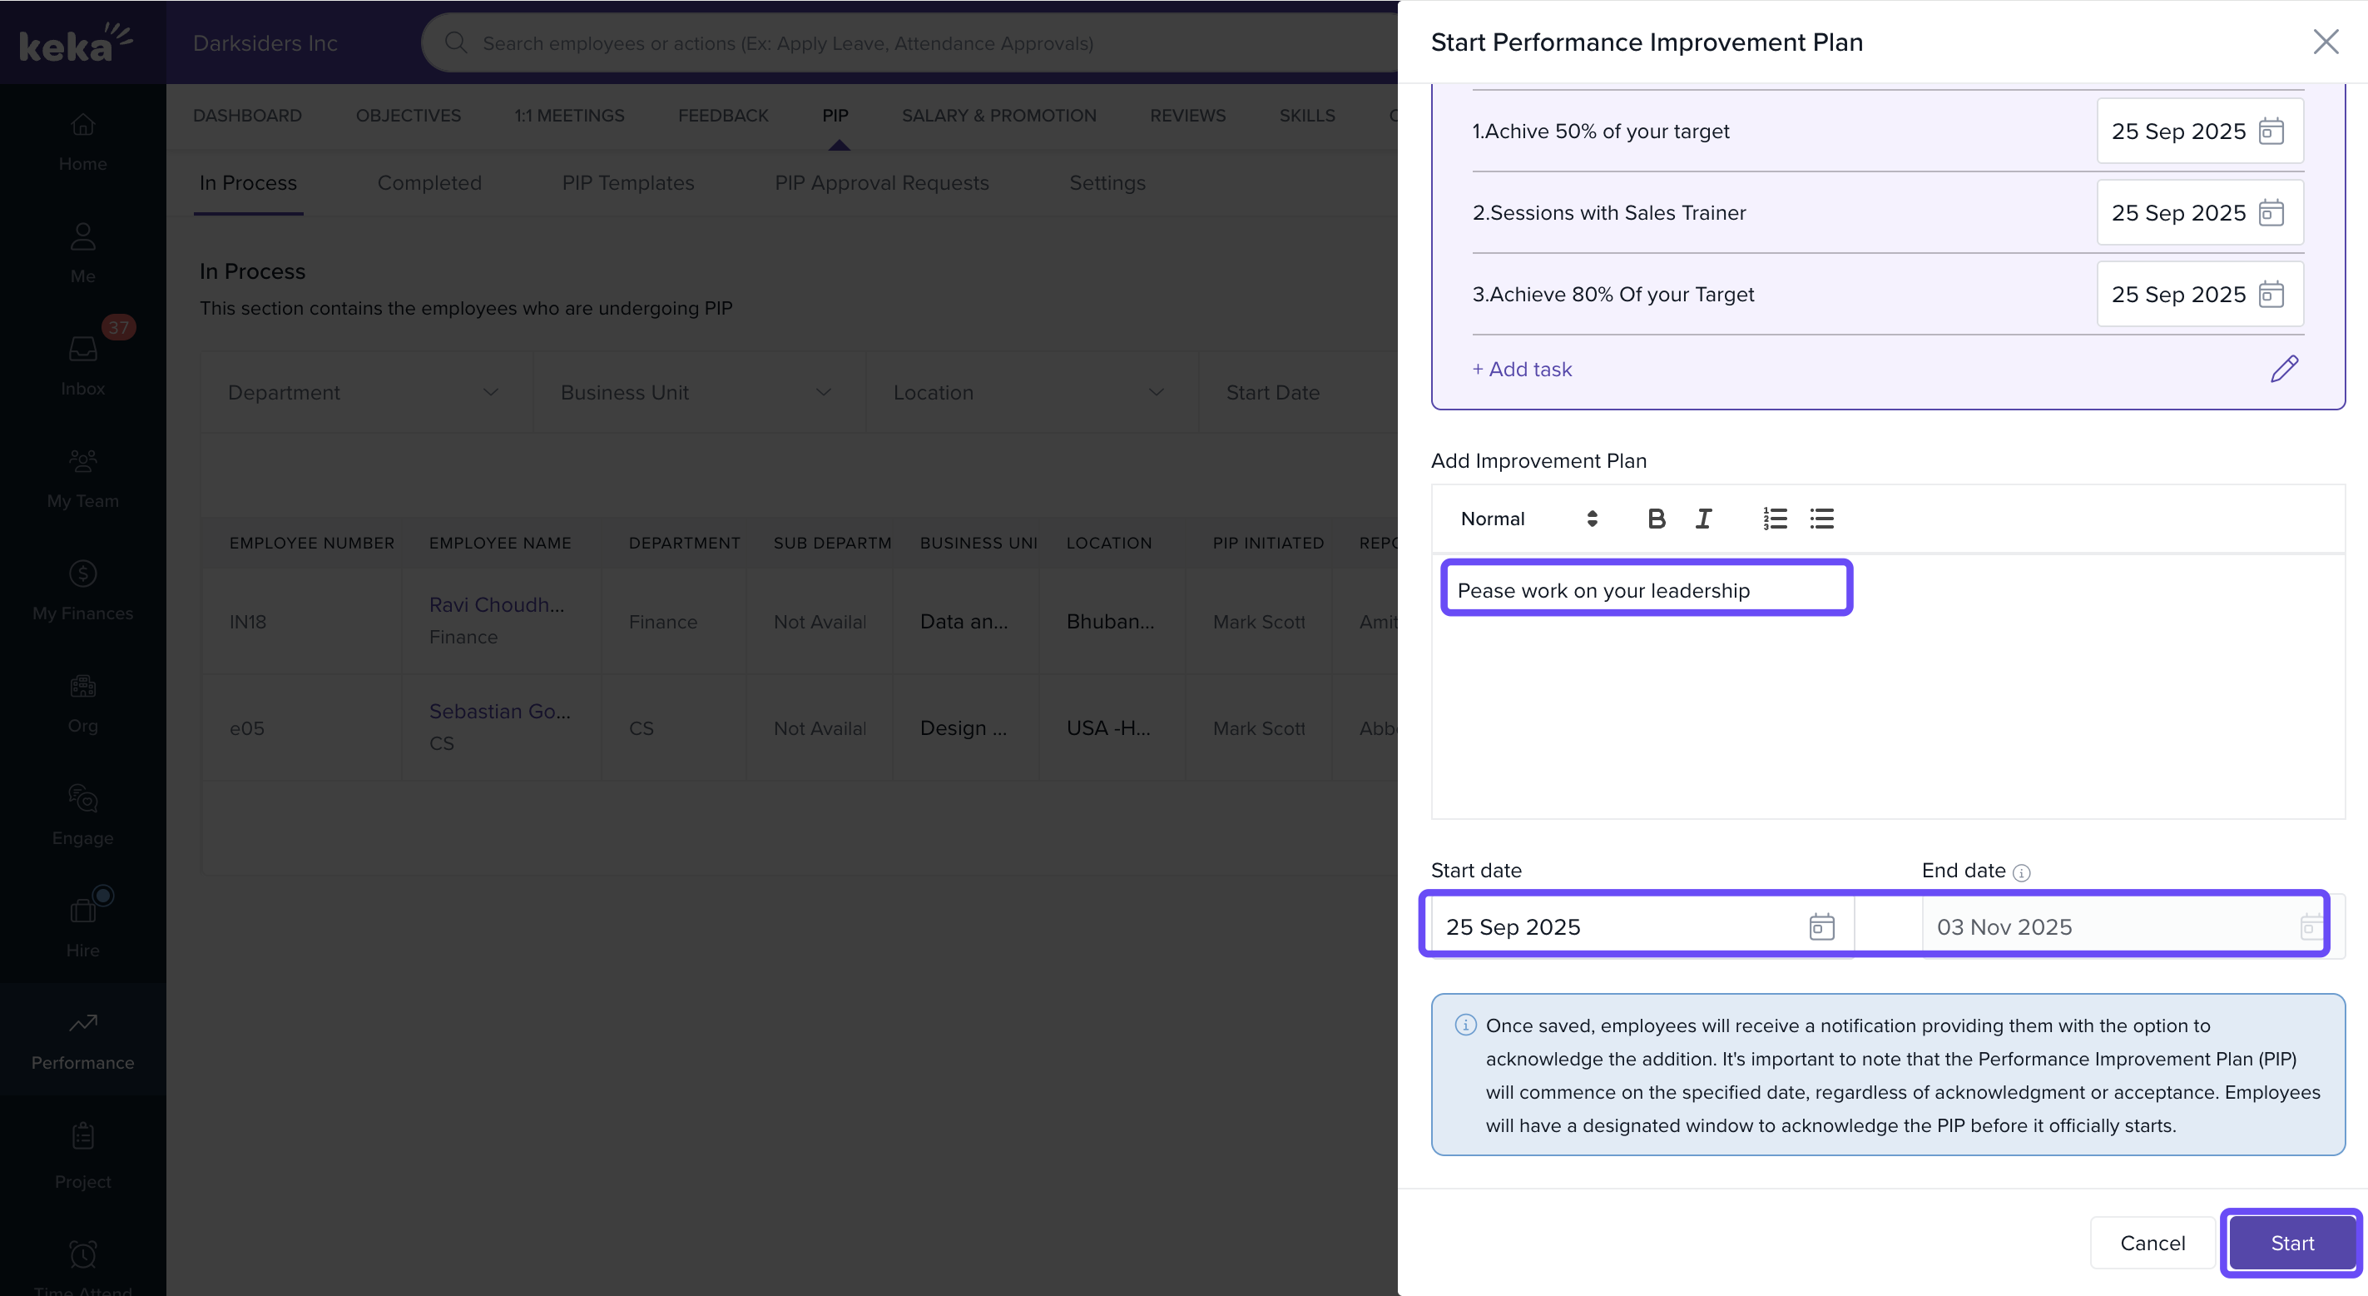Open the Completed PIP tab
The width and height of the screenshot is (2368, 1296).
[x=429, y=183]
